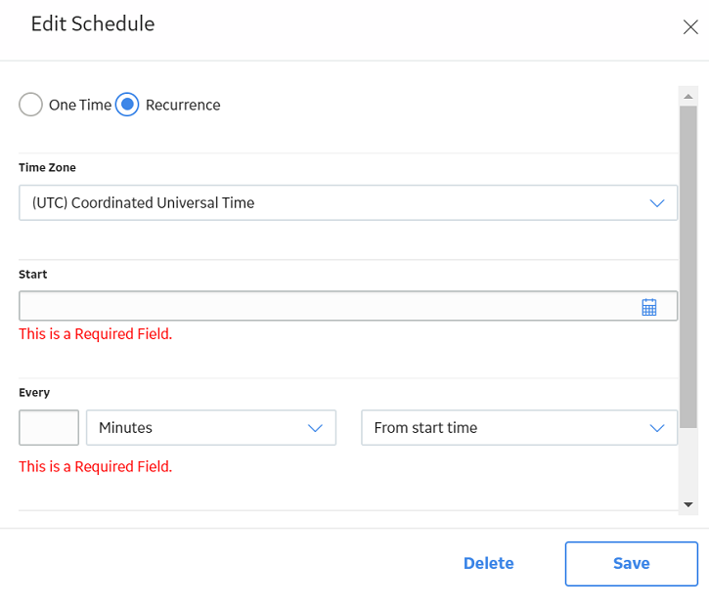Viewport: 709px width, 606px height.
Task: Click the vertical scrollbar thumb
Action: [688, 267]
